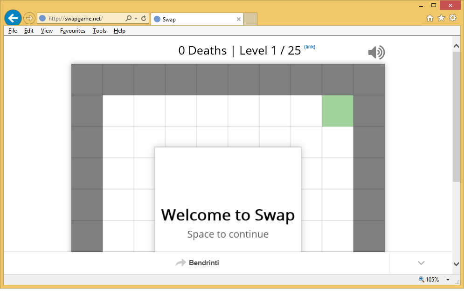
Task: Open the Tools menu
Action: [99, 31]
